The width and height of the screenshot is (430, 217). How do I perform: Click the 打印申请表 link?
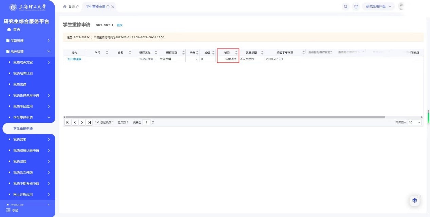[74, 59]
